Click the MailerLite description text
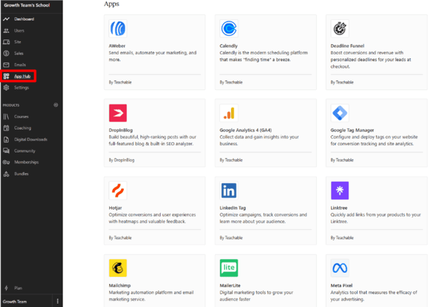The height and width of the screenshot is (307, 428). (256, 296)
